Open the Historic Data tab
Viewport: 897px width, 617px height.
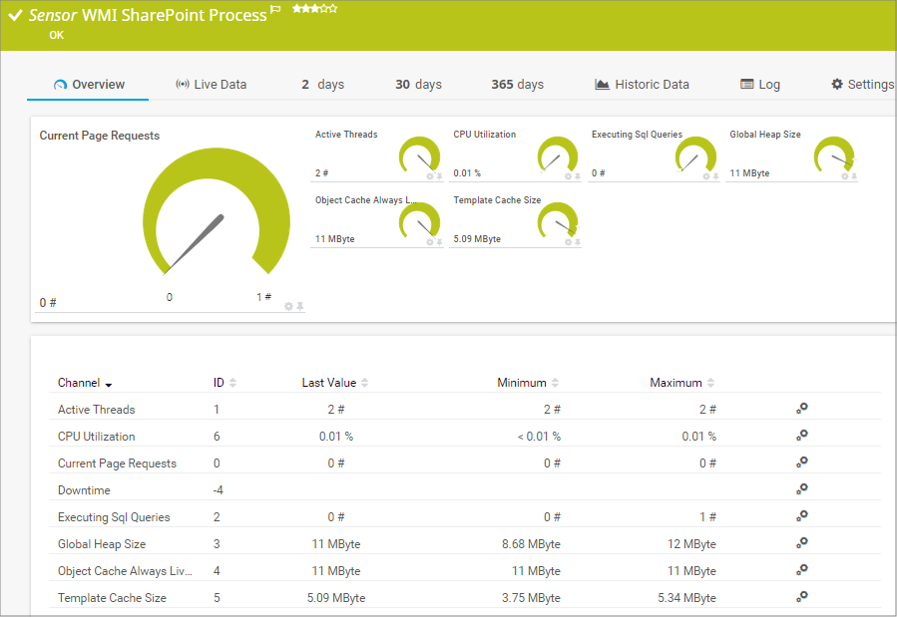tap(642, 85)
